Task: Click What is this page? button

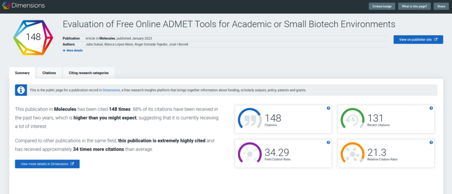Action: pos(414,6)
